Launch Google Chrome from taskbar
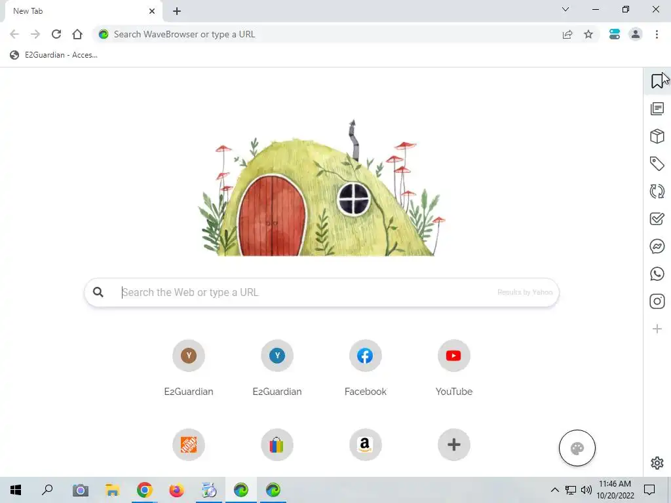Screen dimensions: 671x503 [145, 490]
